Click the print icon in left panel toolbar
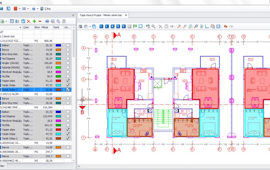Image resolution: width=270 pixels, height=170 pixels. [x=47, y=21]
